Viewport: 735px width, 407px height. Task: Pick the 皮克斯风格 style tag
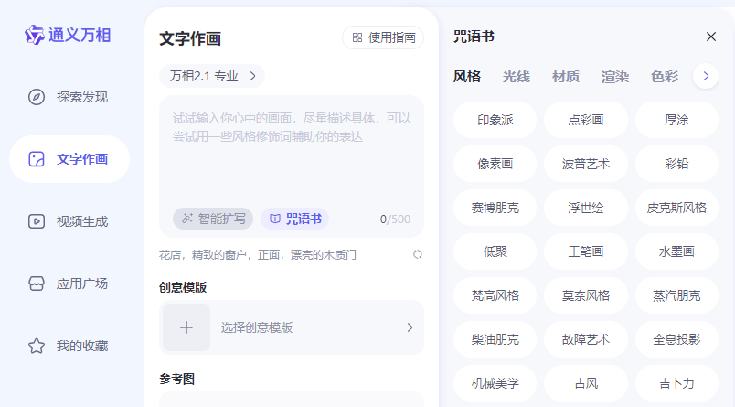click(x=676, y=208)
